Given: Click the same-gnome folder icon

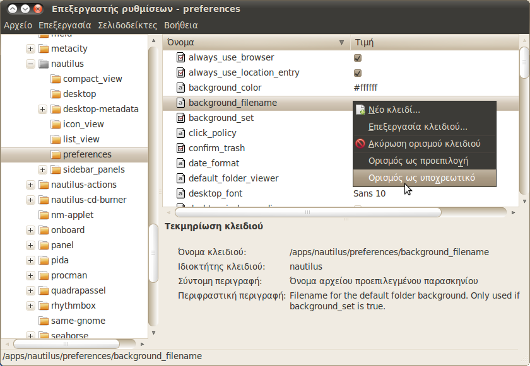Looking at the screenshot, I should pyautogui.click(x=44, y=321).
